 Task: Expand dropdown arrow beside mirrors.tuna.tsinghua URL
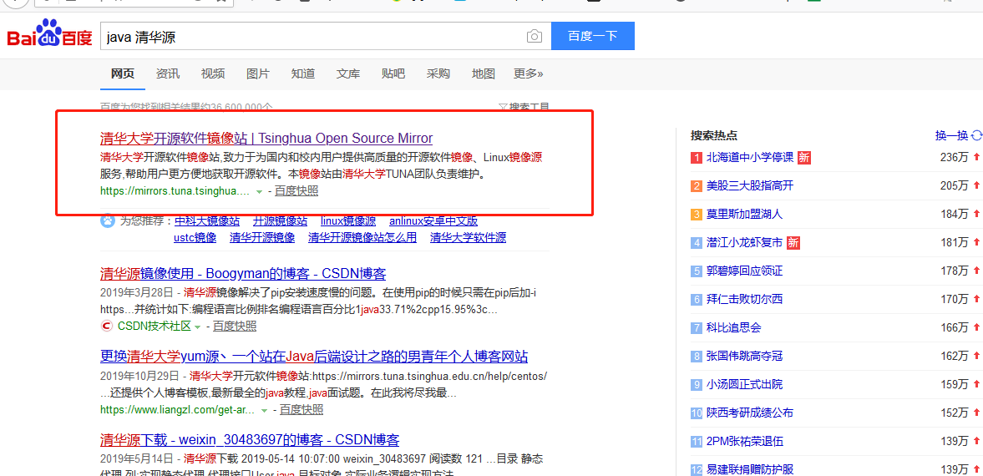point(259,191)
